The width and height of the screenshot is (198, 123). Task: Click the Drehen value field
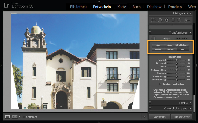coord(188,67)
